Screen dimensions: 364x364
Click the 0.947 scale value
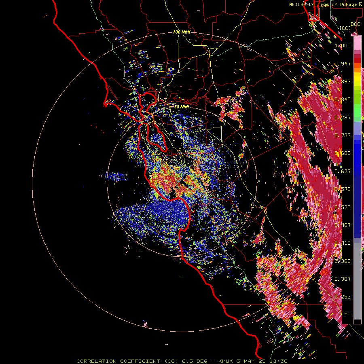point(343,63)
